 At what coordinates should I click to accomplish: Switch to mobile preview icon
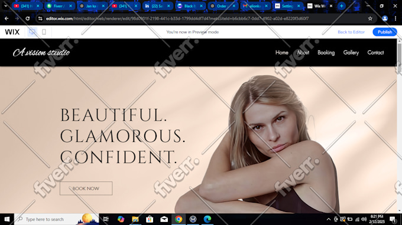44,32
